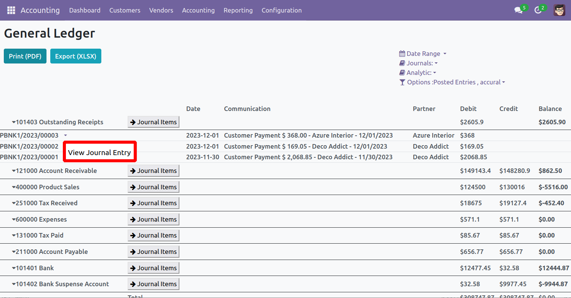Open the activities clock icon
The height and width of the screenshot is (298, 571).
538,10
